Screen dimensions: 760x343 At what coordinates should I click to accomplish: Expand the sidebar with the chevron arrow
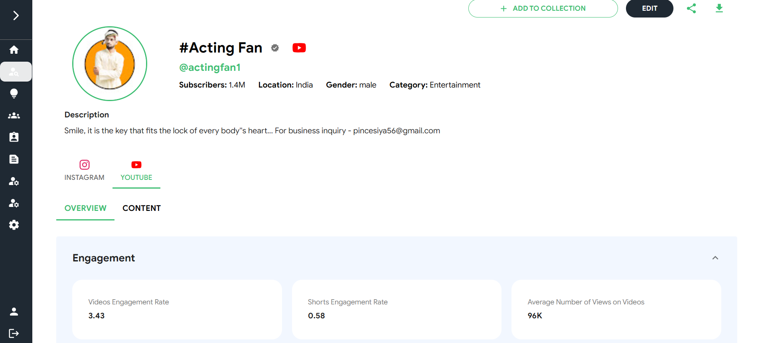tap(16, 16)
